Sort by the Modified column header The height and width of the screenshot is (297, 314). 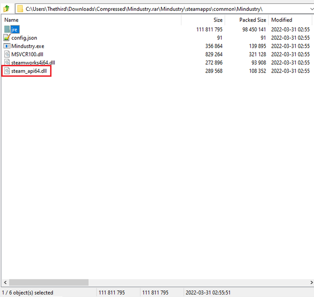(x=282, y=20)
